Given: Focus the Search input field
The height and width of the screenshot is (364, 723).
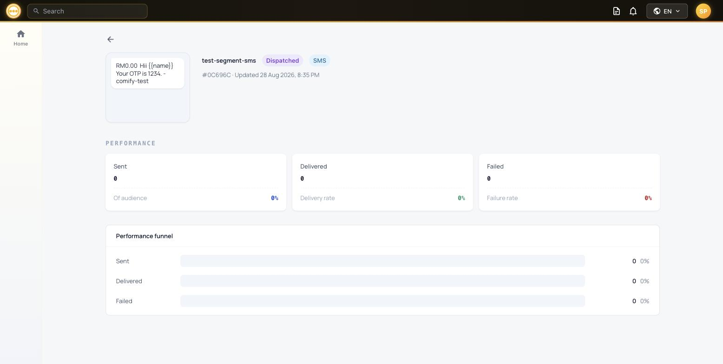Looking at the screenshot, I should [x=87, y=11].
